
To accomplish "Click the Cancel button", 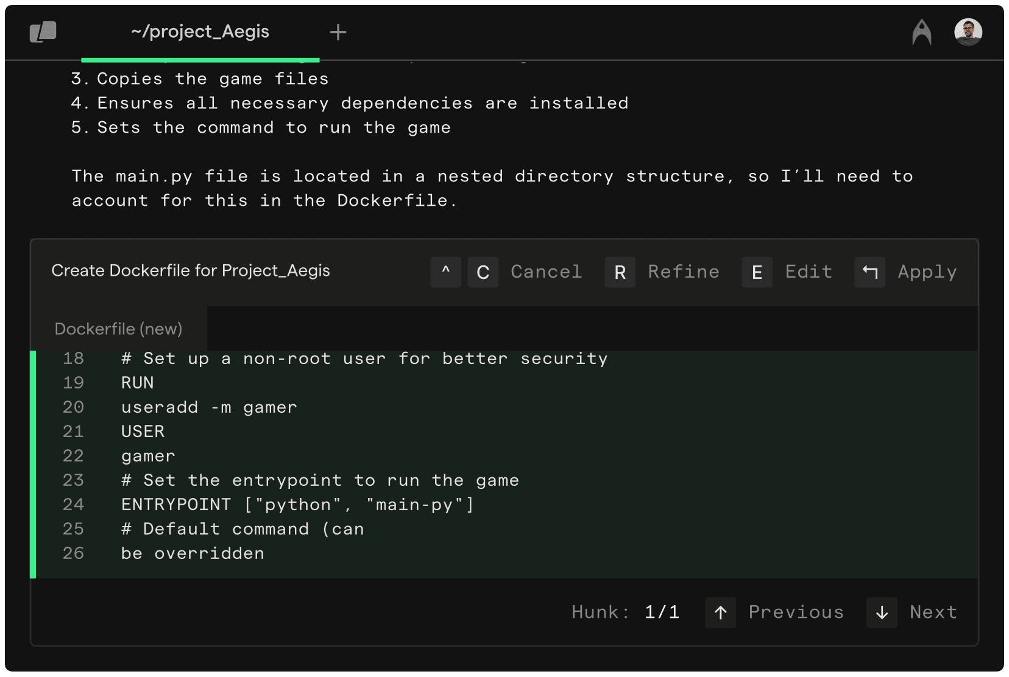I will [546, 272].
